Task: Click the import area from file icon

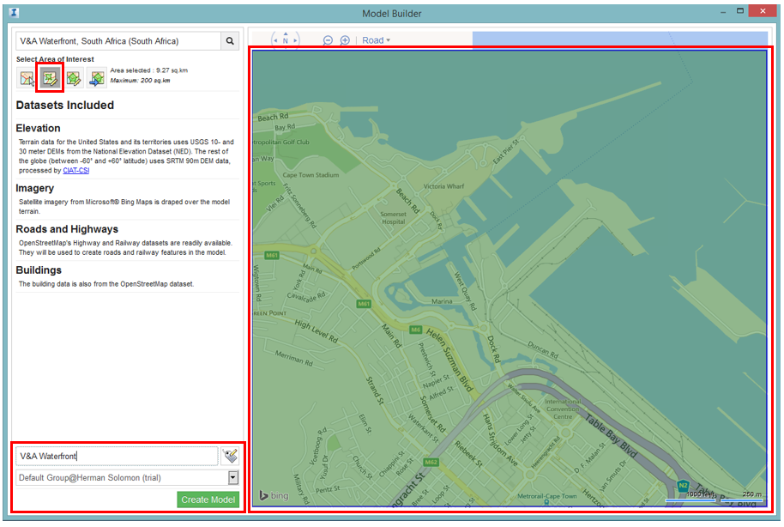Action: click(97, 79)
